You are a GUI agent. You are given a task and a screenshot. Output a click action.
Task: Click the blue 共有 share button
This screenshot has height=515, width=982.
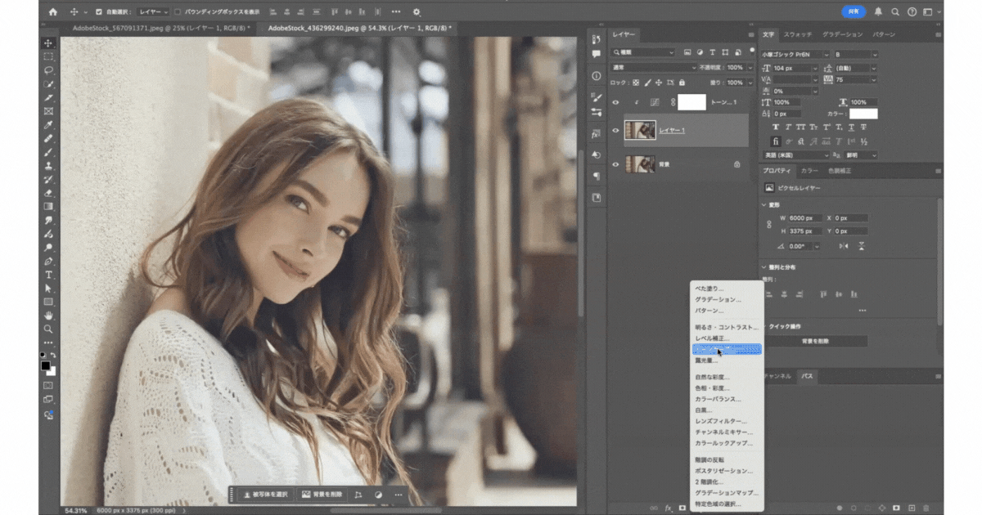point(854,12)
